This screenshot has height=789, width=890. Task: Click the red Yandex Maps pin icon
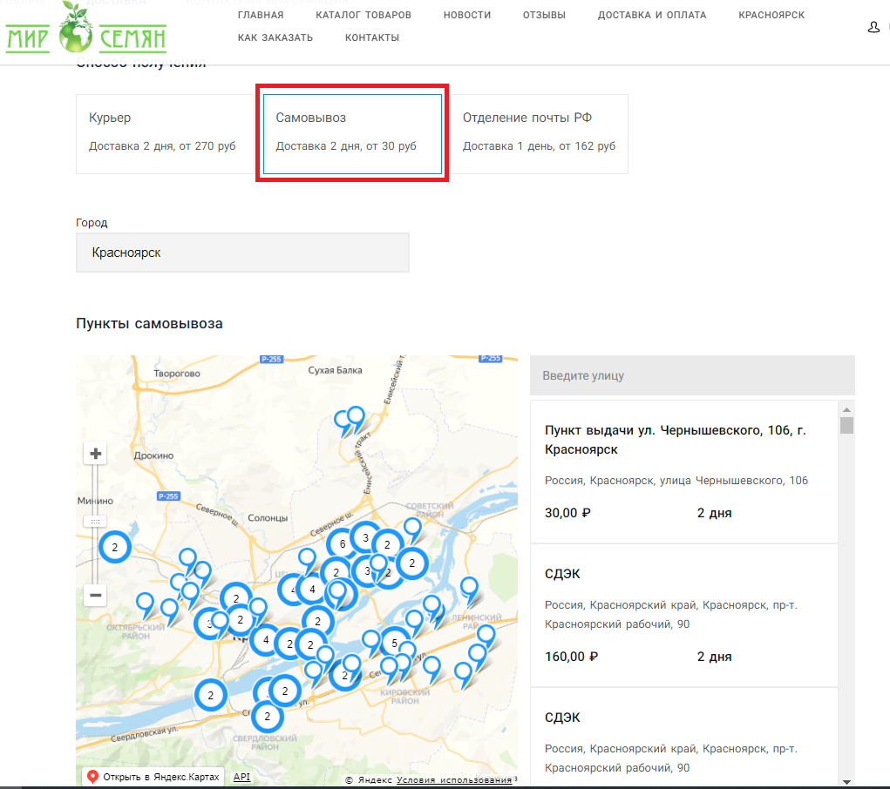tap(92, 777)
